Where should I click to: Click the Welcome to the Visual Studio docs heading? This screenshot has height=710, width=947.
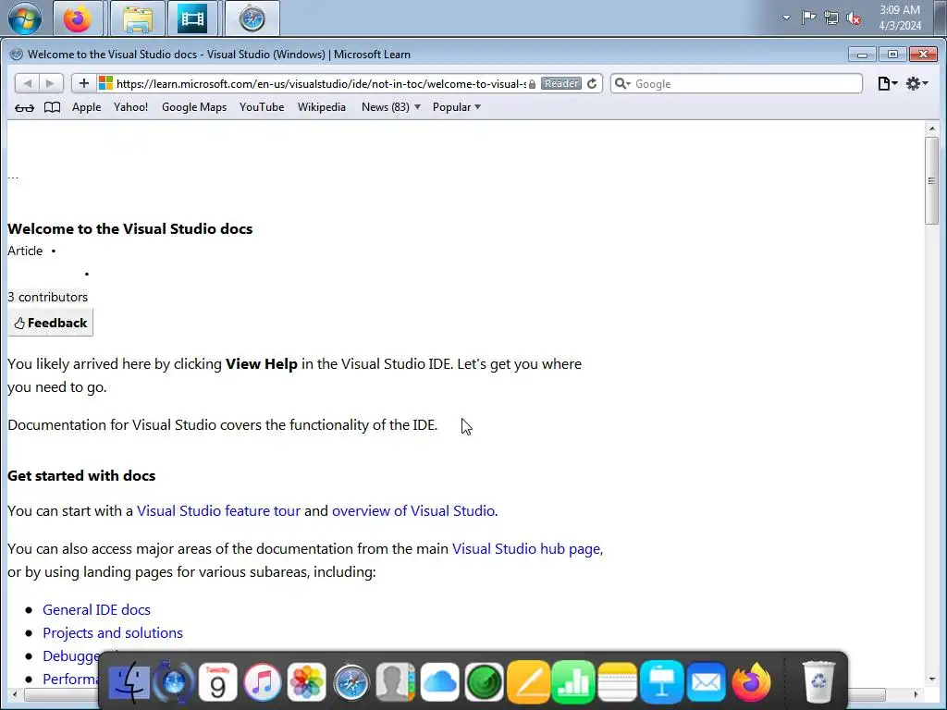[129, 229]
